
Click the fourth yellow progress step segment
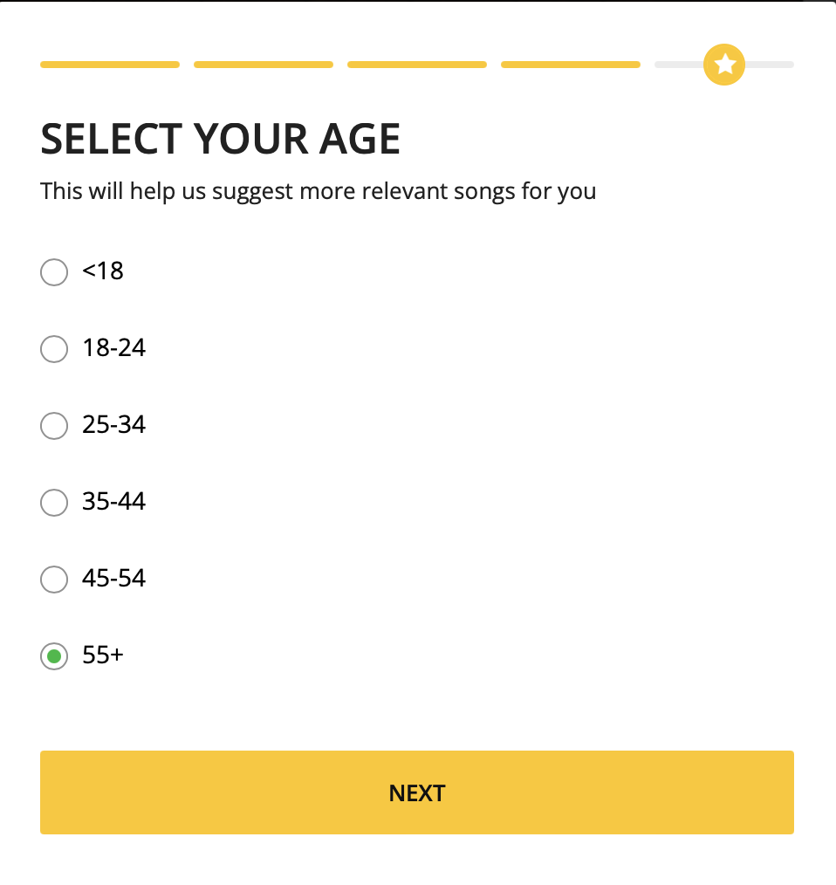[571, 65]
